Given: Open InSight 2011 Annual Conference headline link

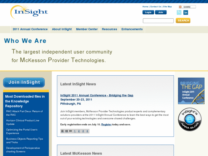Looking at the screenshot, I should (x=97, y=95).
